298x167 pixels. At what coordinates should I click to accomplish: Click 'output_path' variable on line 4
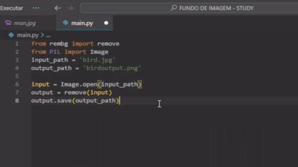click(51, 68)
